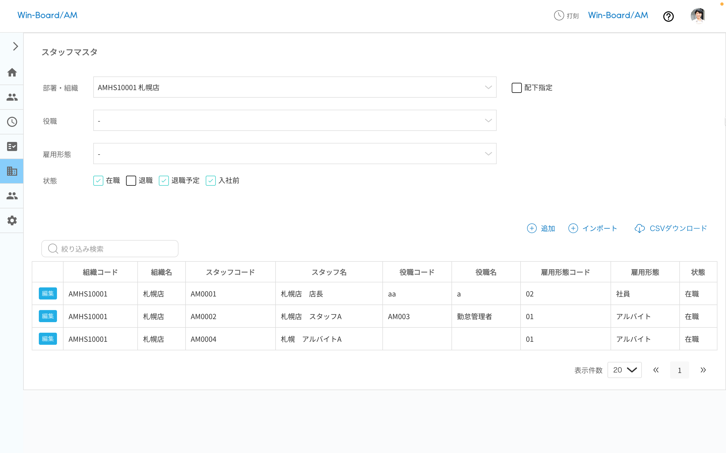
Task: Change 表示件数 from the 20 dropdown
Action: 624,370
